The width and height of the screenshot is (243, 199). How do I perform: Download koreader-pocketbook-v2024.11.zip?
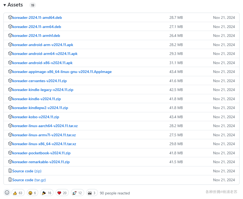[x=41, y=153]
